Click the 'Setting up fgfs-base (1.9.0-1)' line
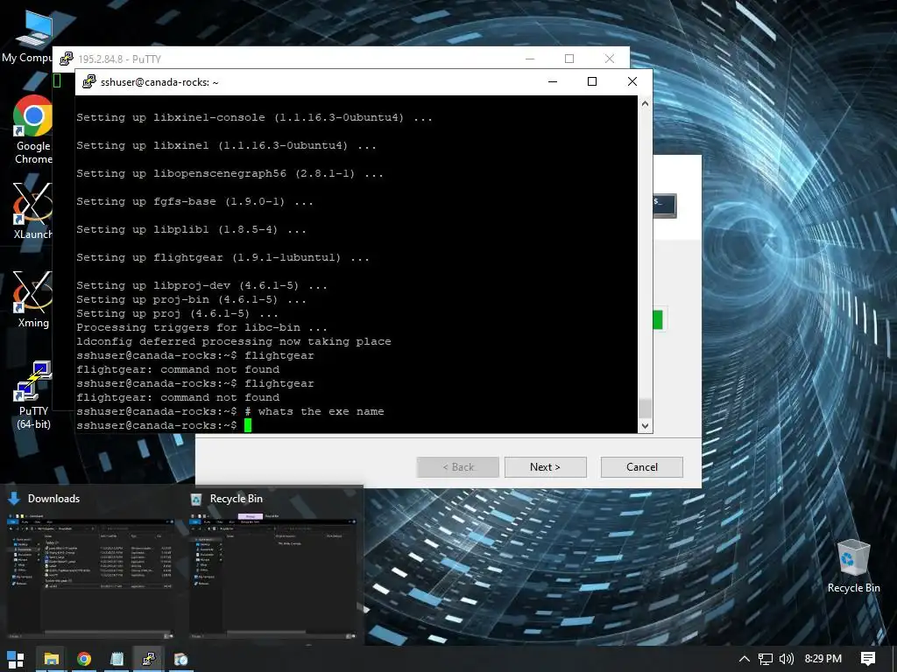Image resolution: width=897 pixels, height=672 pixels. point(195,202)
